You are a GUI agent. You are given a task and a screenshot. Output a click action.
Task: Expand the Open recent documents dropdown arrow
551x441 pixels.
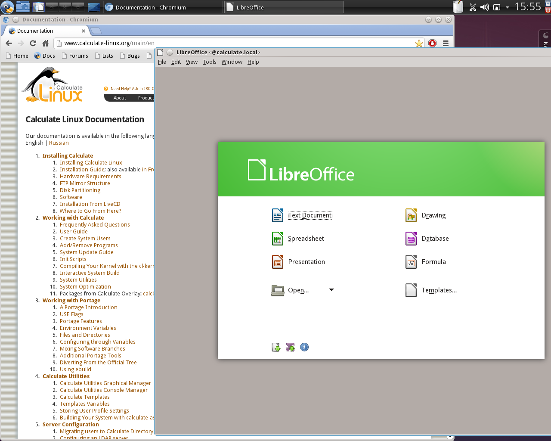[x=331, y=290]
